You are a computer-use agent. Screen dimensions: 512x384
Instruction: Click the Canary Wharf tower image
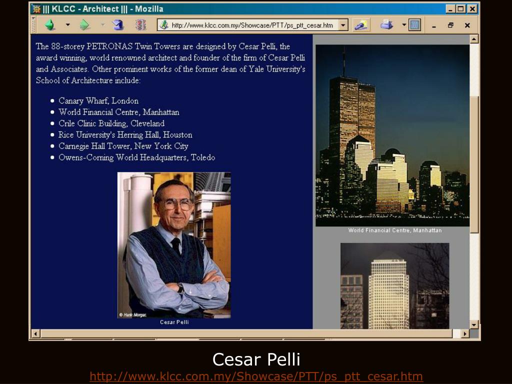(x=395, y=285)
